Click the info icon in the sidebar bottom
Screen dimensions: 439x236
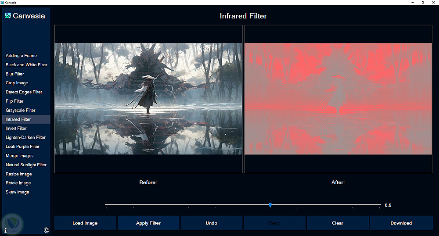coord(5,230)
